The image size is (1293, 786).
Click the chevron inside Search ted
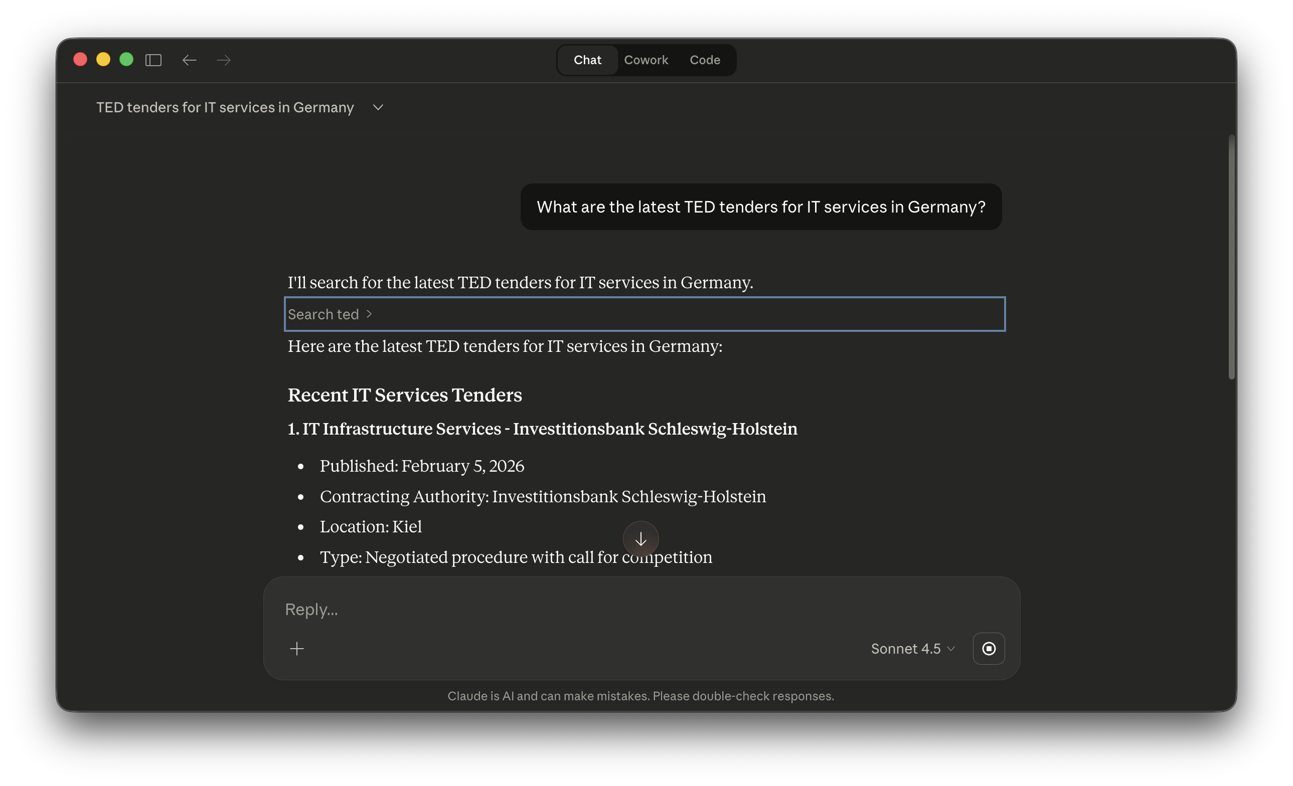coord(369,314)
